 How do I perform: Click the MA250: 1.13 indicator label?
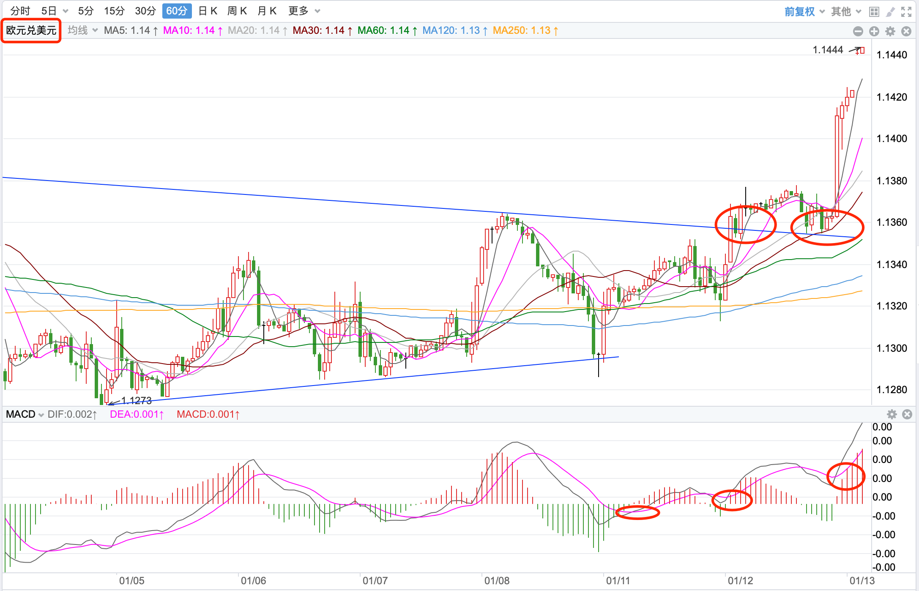click(x=526, y=30)
